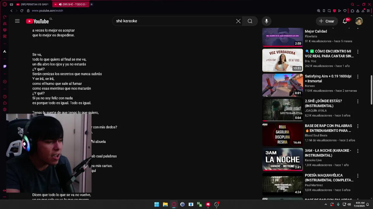373x209 pixels.
Task: Open the Twitch sidebar panel
Action: click(x=5, y=66)
